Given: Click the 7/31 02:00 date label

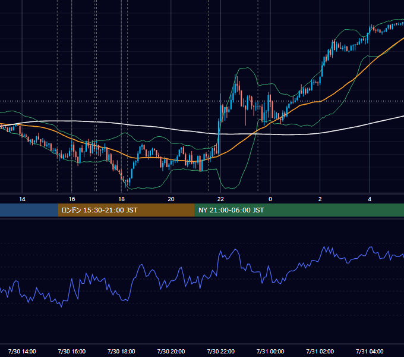Looking at the screenshot, I should 320,351.
